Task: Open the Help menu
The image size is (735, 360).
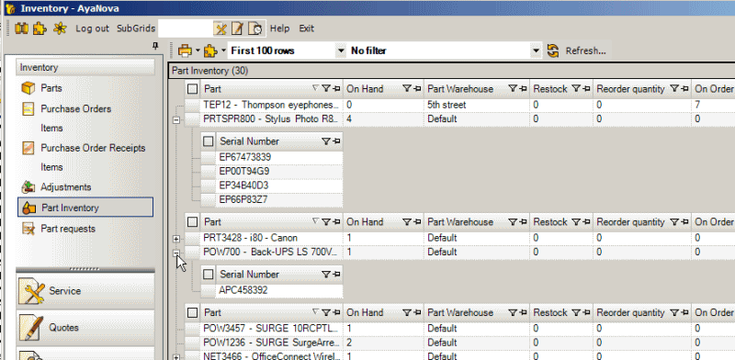Action: [x=280, y=28]
